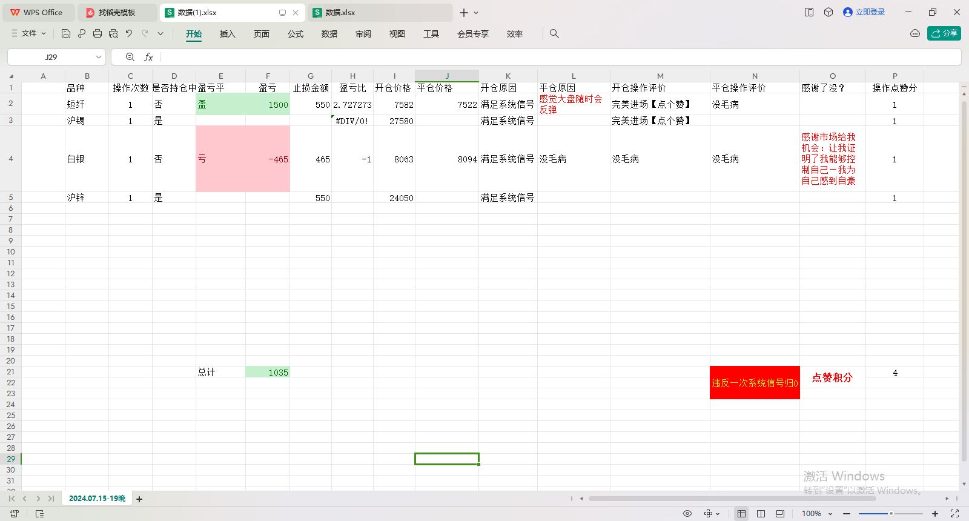Switch to page break preview view
Screen dimensions: 969x521
[x=780, y=514]
